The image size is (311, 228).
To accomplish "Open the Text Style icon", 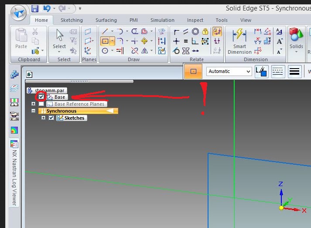I will (279, 31).
